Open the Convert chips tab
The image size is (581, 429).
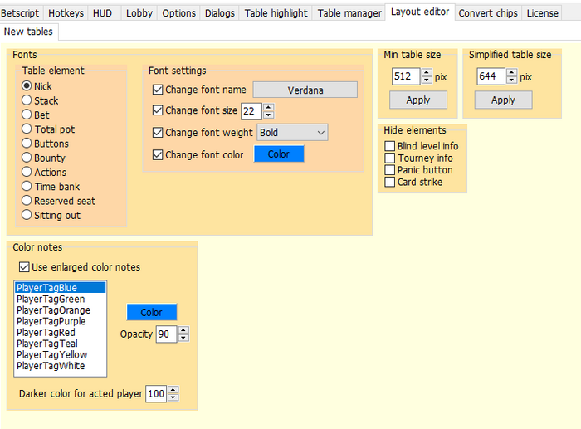click(488, 13)
